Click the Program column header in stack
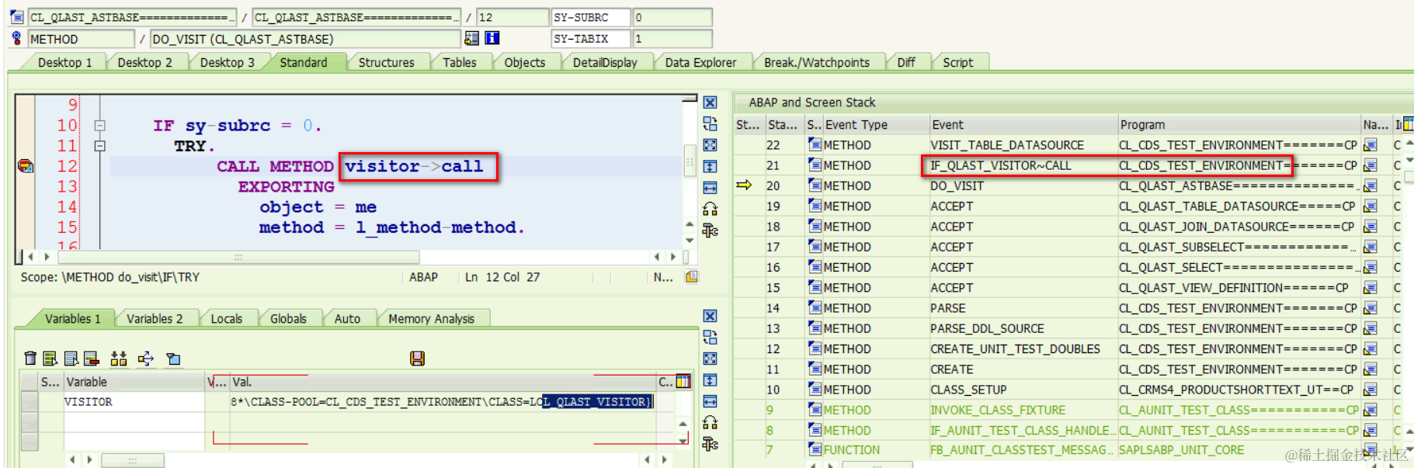 coord(1239,124)
